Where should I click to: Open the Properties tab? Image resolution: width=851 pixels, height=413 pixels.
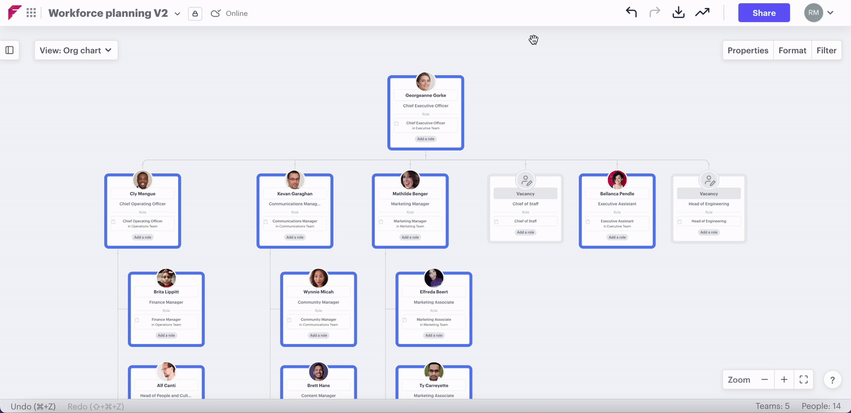[x=747, y=50]
